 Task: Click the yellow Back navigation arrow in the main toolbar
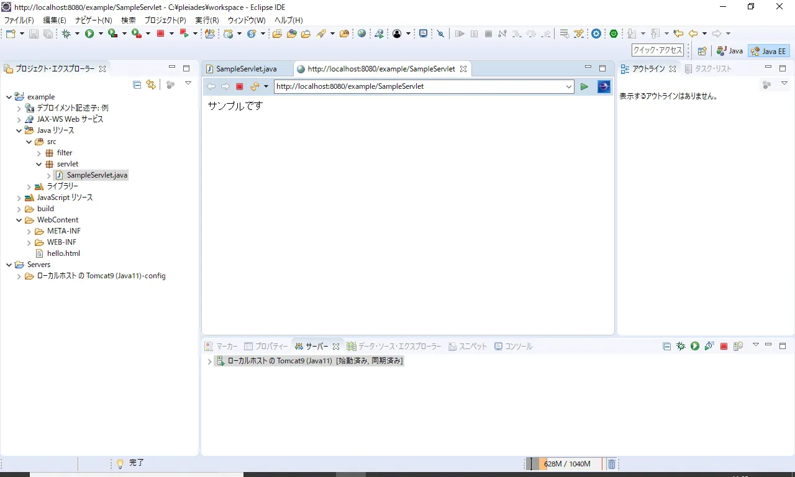(x=693, y=34)
